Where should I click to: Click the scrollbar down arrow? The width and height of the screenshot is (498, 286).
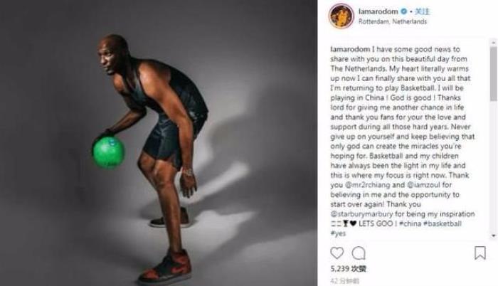click(494, 235)
